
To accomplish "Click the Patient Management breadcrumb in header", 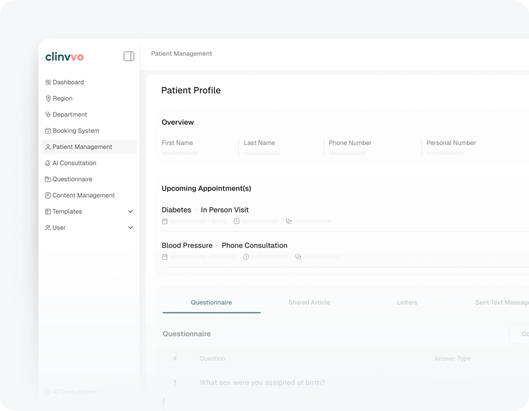I will click(x=181, y=54).
